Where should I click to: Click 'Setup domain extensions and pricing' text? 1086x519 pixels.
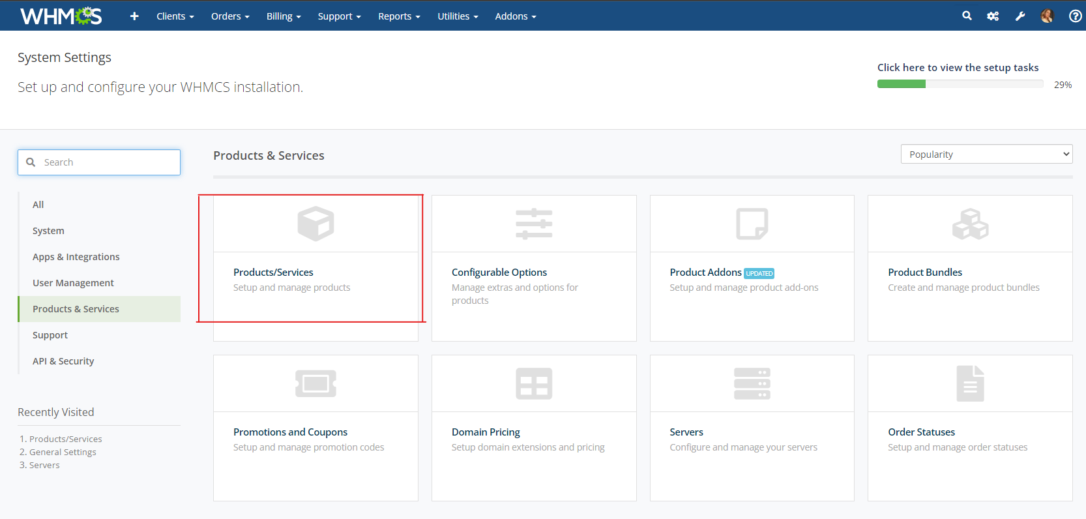point(528,447)
